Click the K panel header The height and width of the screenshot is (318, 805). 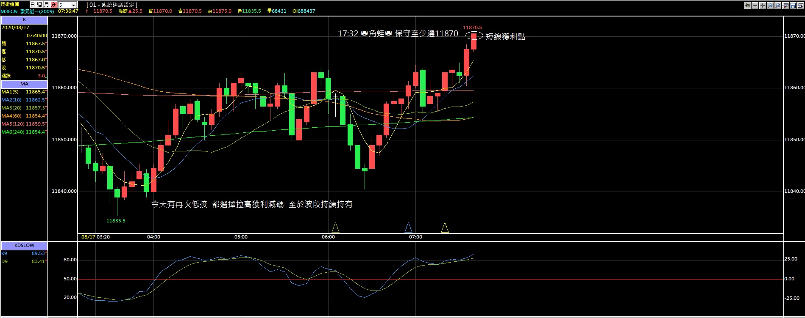click(x=24, y=20)
